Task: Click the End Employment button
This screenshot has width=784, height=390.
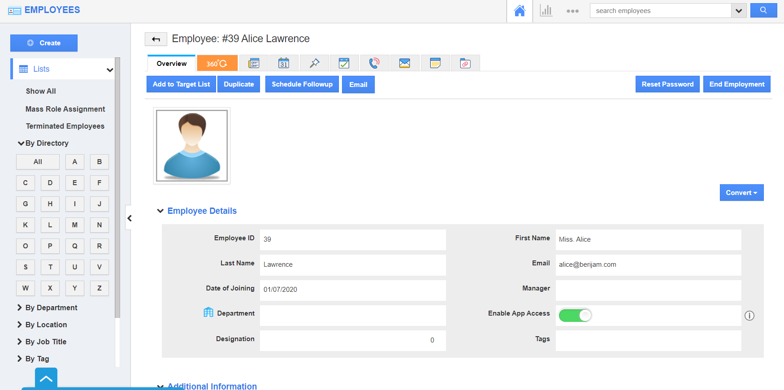Action: click(x=736, y=84)
